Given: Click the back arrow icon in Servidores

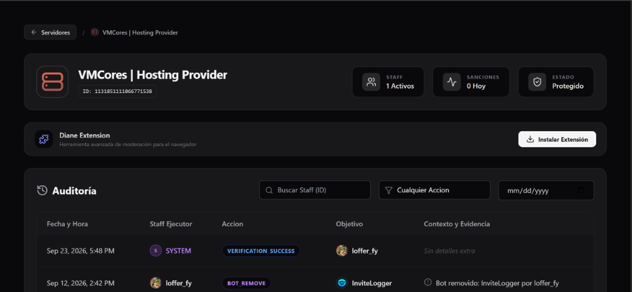Looking at the screenshot, I should pos(34,32).
